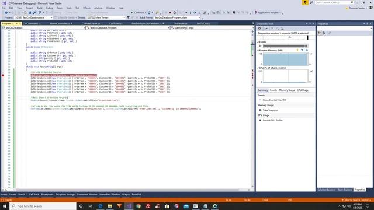The image size is (374, 210).
Task: Switch to the HomeController.cs editor tab
Action: pos(60,23)
